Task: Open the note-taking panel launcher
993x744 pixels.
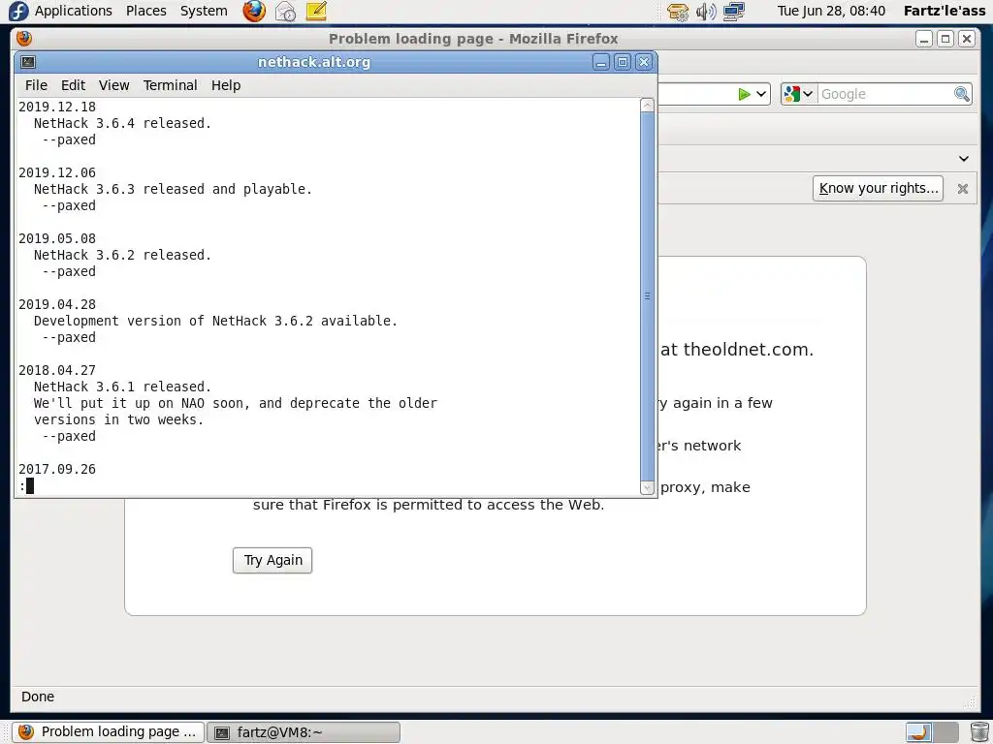Action: [316, 11]
